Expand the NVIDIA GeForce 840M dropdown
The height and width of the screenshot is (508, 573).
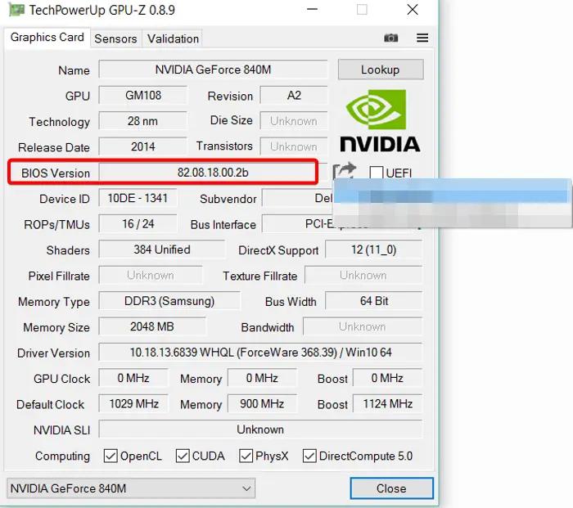(131, 488)
